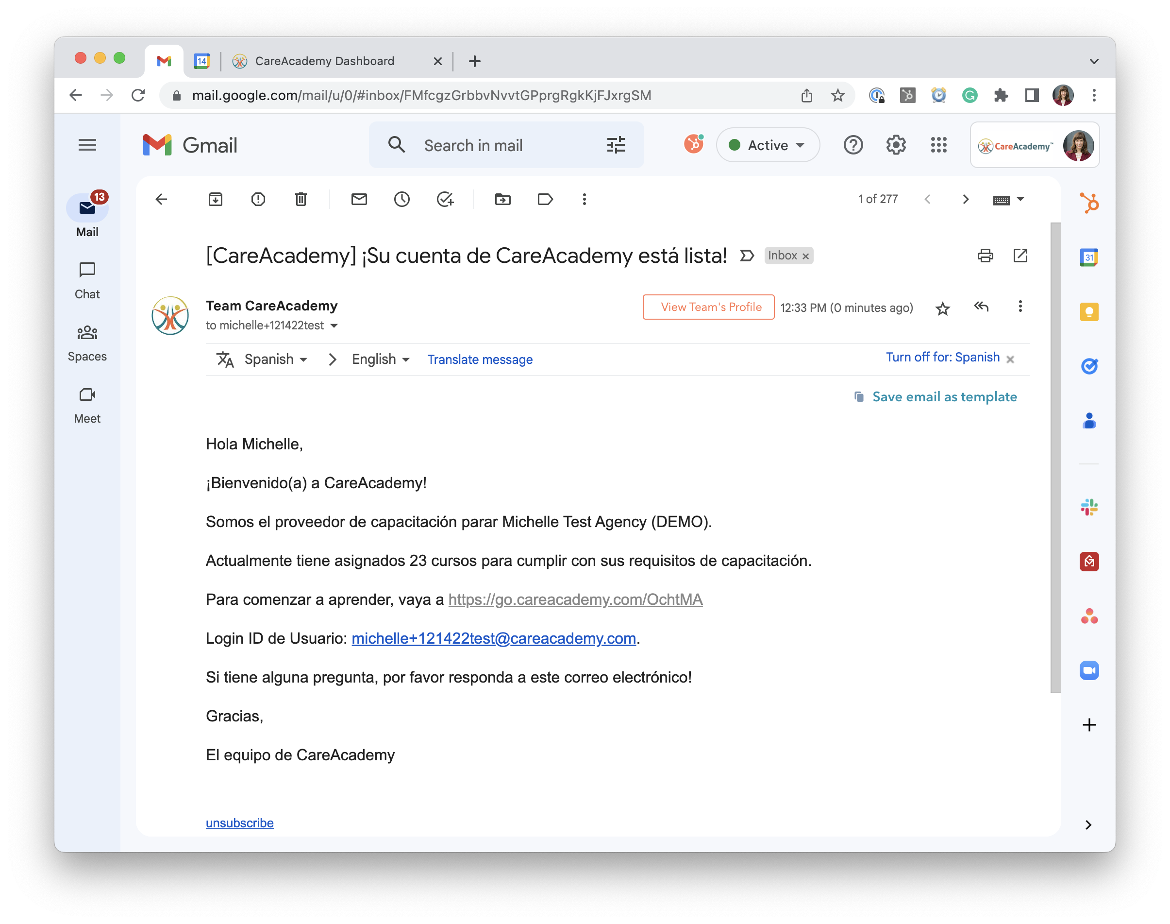The width and height of the screenshot is (1170, 924).
Task: Click the Translate message link
Action: [x=480, y=359]
